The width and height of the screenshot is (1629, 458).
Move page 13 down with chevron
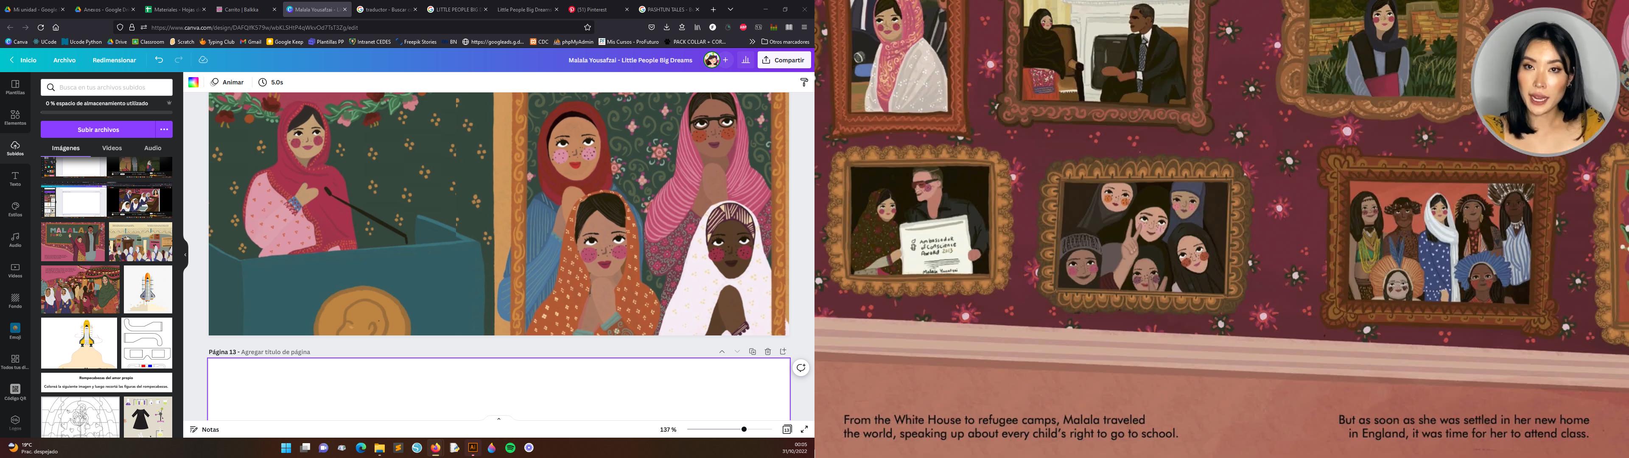[x=737, y=352]
